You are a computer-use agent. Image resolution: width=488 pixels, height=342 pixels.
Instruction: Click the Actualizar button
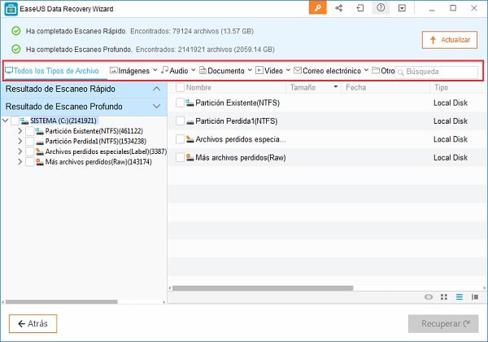click(450, 40)
